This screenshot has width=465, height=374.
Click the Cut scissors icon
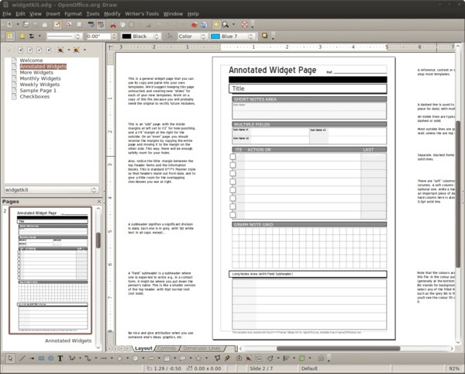click(x=113, y=25)
